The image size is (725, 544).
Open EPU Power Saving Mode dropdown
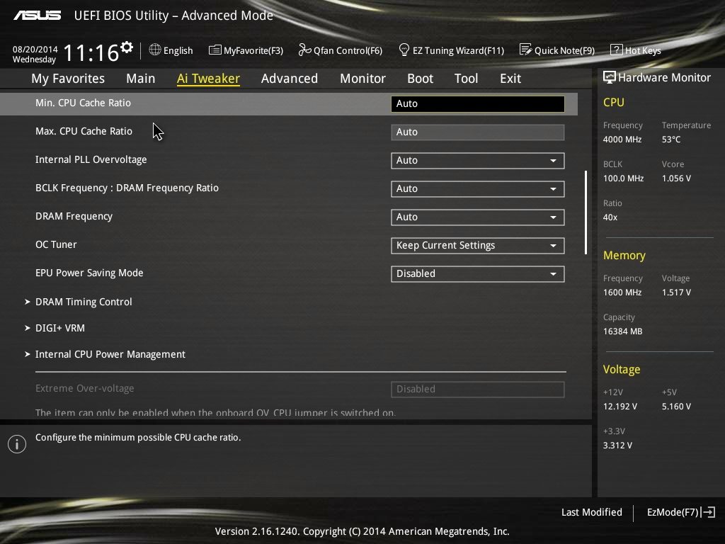point(478,274)
